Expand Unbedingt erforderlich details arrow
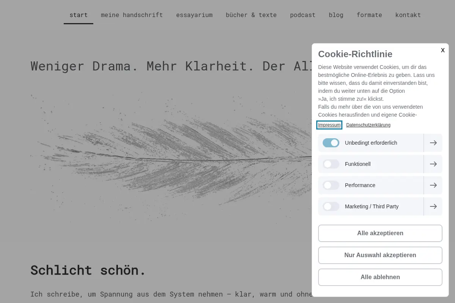This screenshot has height=303, width=455. point(433,143)
